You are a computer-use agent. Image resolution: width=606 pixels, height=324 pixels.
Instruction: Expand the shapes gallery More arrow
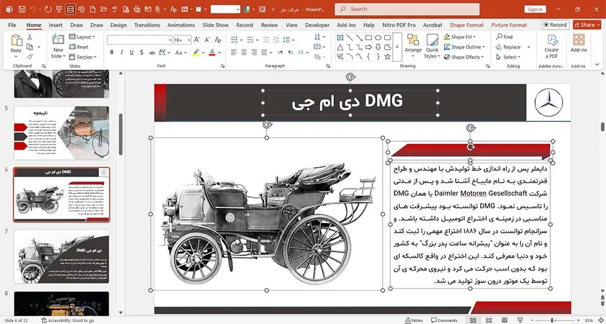397,47
